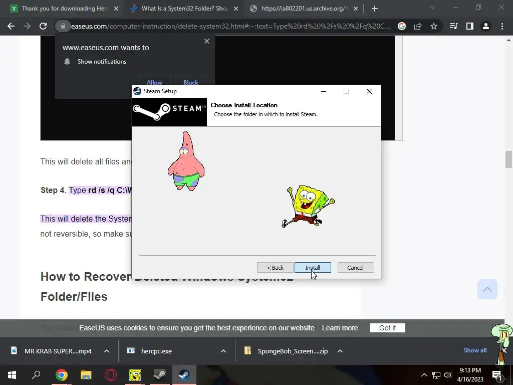The height and width of the screenshot is (385, 513).
Task: Open the hercpc.exe download
Action: [157, 351]
